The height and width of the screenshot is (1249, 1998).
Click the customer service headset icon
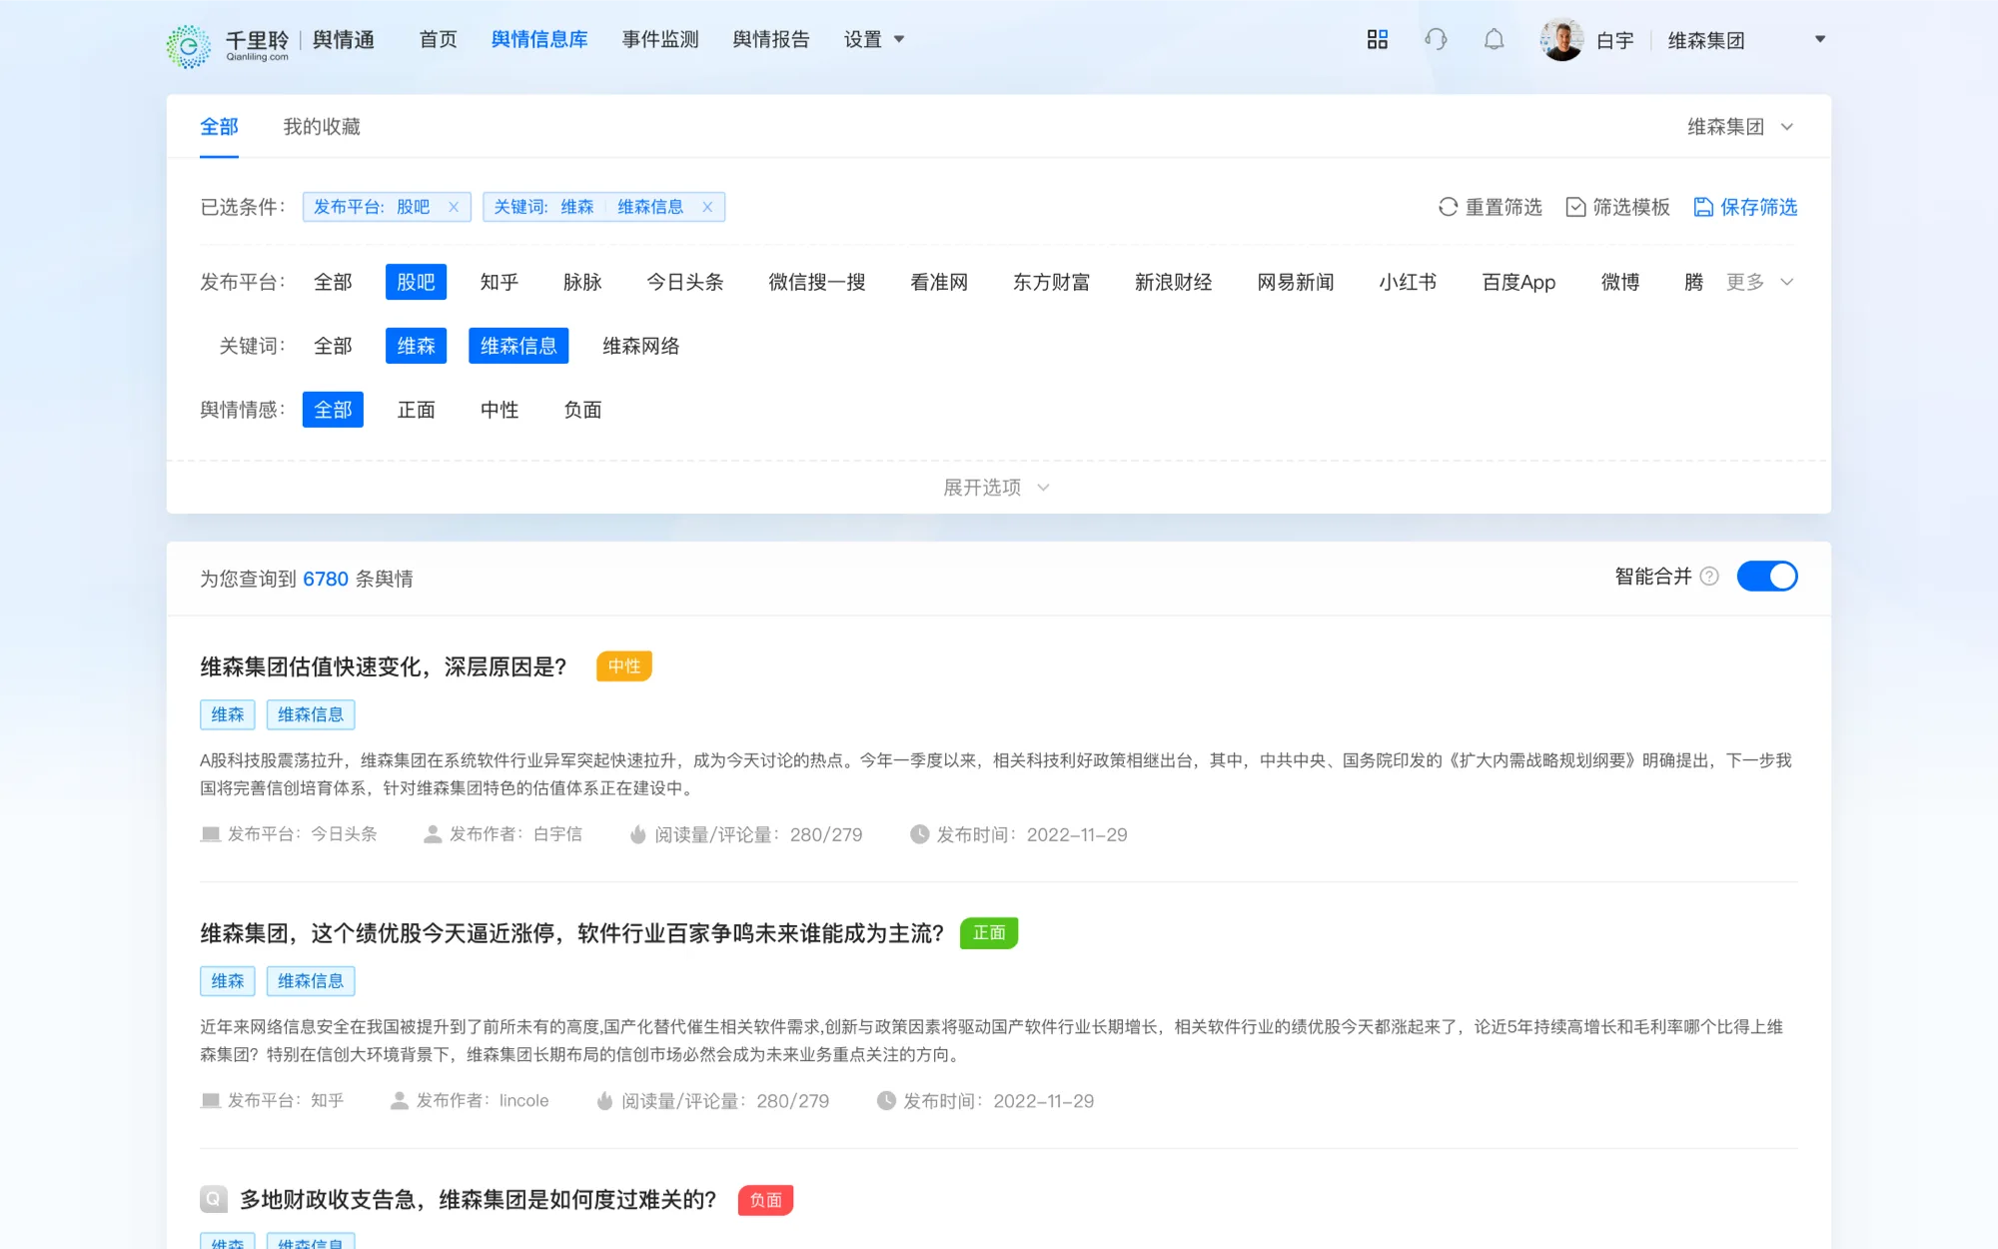click(x=1436, y=39)
